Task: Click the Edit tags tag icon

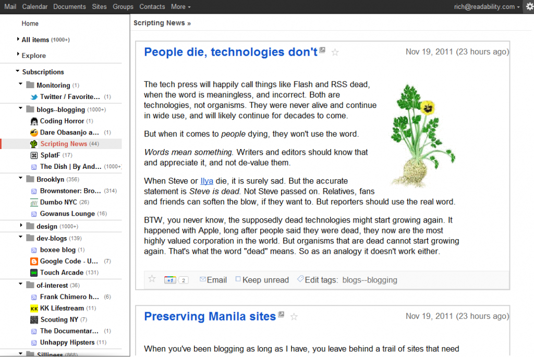Action: point(300,279)
